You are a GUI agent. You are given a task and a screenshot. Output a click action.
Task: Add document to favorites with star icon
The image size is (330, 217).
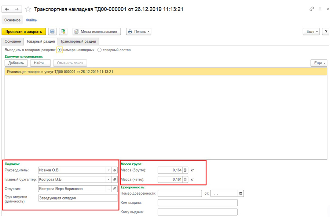(28, 9)
